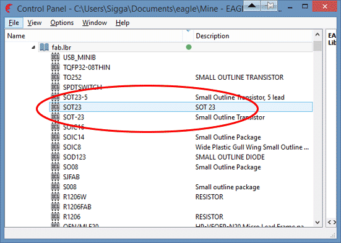Screen dimensions: 341x243
Task: Click 'SMALL OUTLINE TRANSISTOR' description text
Action: [240, 77]
